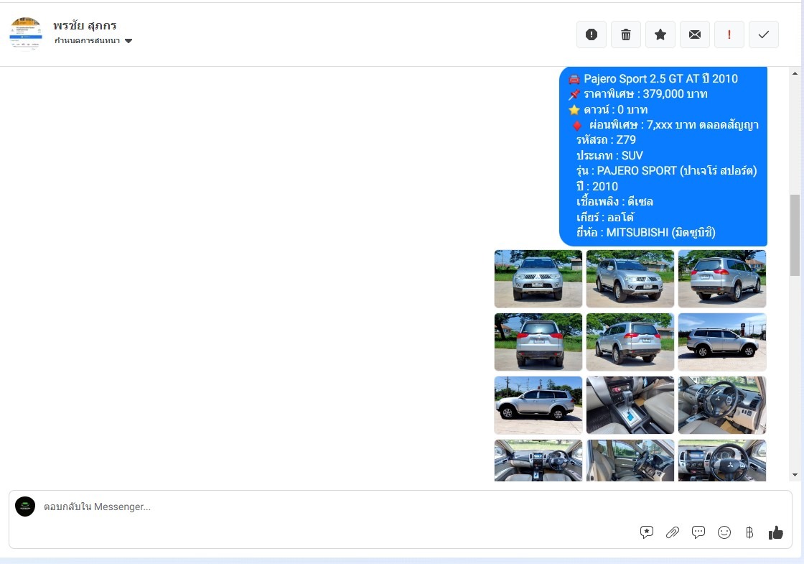The width and height of the screenshot is (804, 564).
Task: Click the Pajero Sport listing message bubble
Action: click(663, 155)
